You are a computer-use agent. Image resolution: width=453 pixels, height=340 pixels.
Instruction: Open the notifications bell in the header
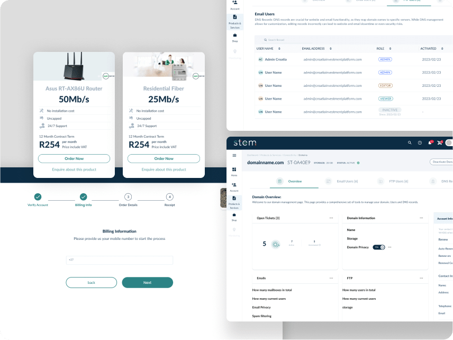pyautogui.click(x=430, y=142)
